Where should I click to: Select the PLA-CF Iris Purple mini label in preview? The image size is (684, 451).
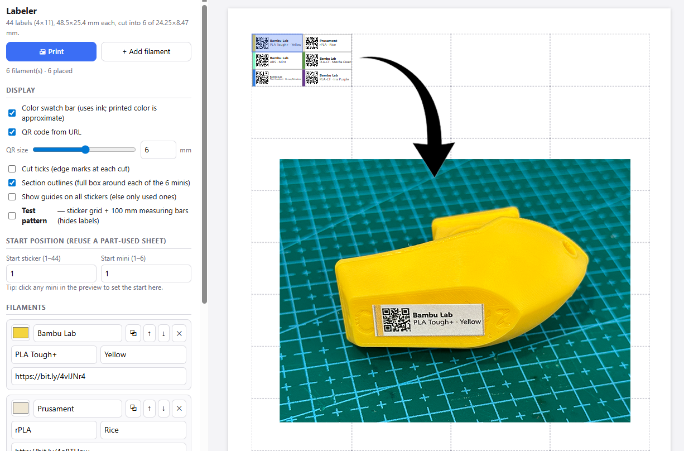(x=327, y=78)
